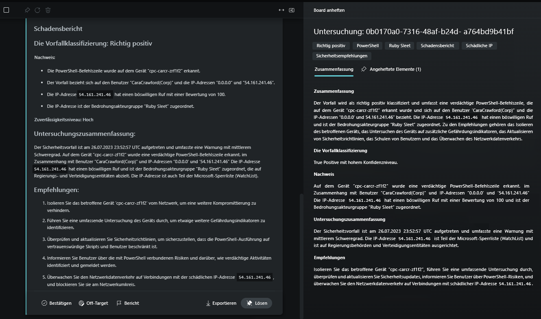This screenshot has height=319, width=541.
Task: Unpin the response with the Lösen button
Action: [x=257, y=303]
